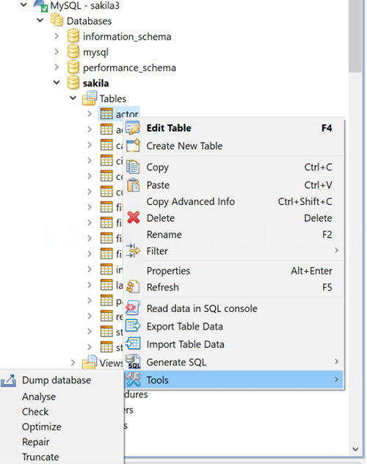Click the Filter arrows icon
The image size is (367, 464).
[133, 250]
